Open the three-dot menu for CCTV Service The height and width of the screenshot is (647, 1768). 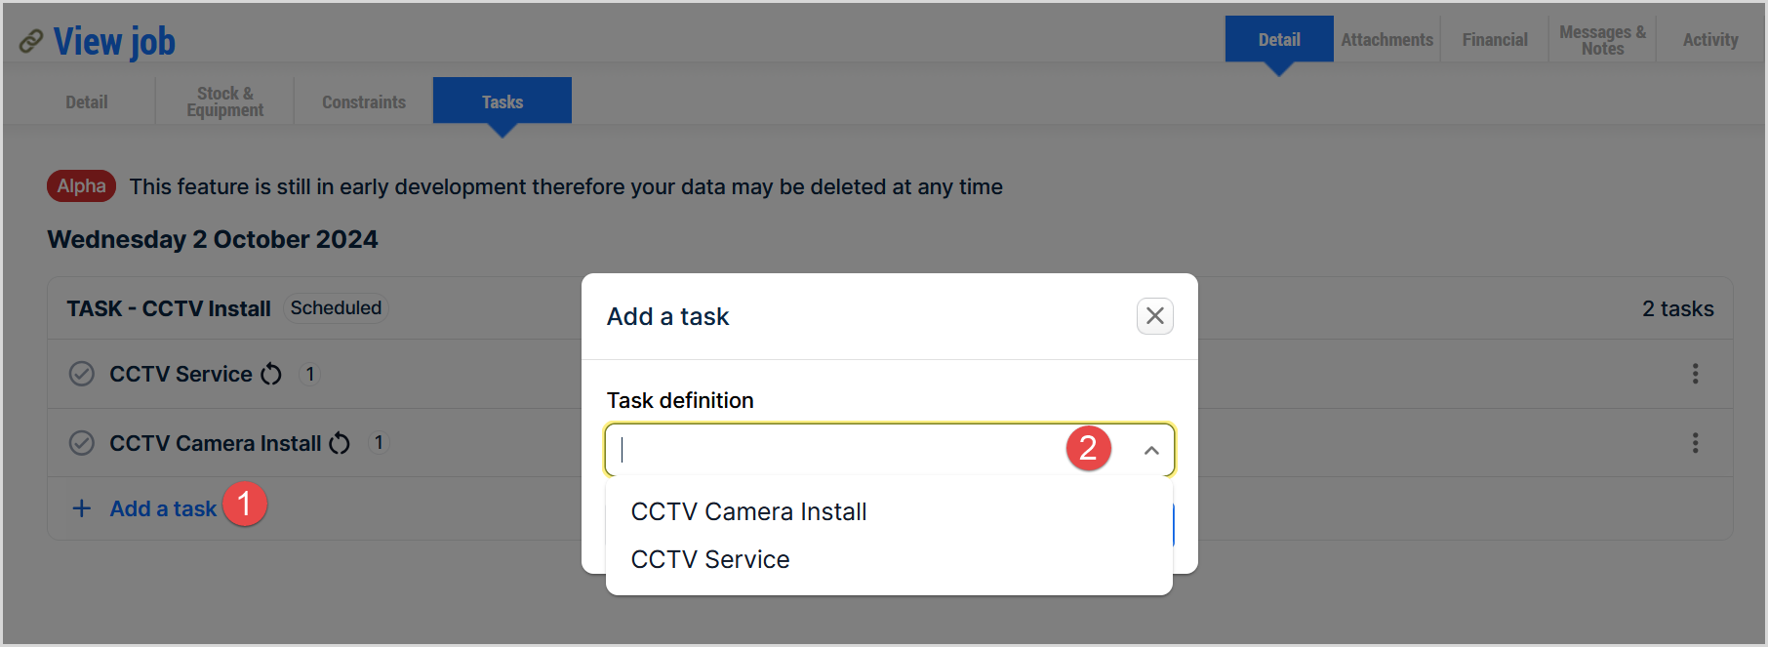pos(1695,374)
